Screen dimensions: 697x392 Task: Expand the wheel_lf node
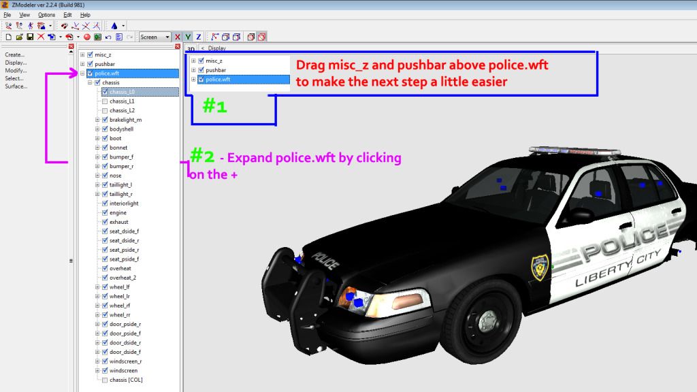97,287
